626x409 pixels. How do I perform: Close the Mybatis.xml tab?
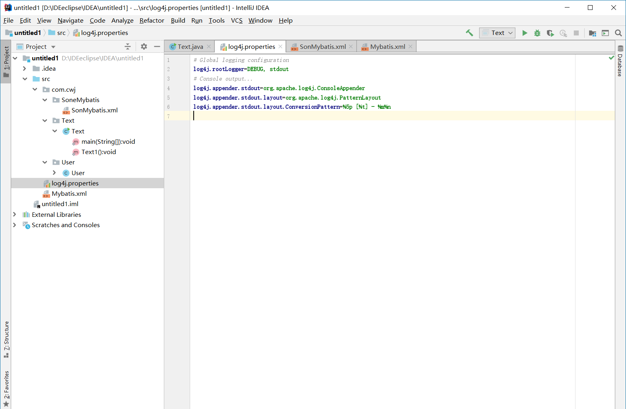[x=410, y=46]
